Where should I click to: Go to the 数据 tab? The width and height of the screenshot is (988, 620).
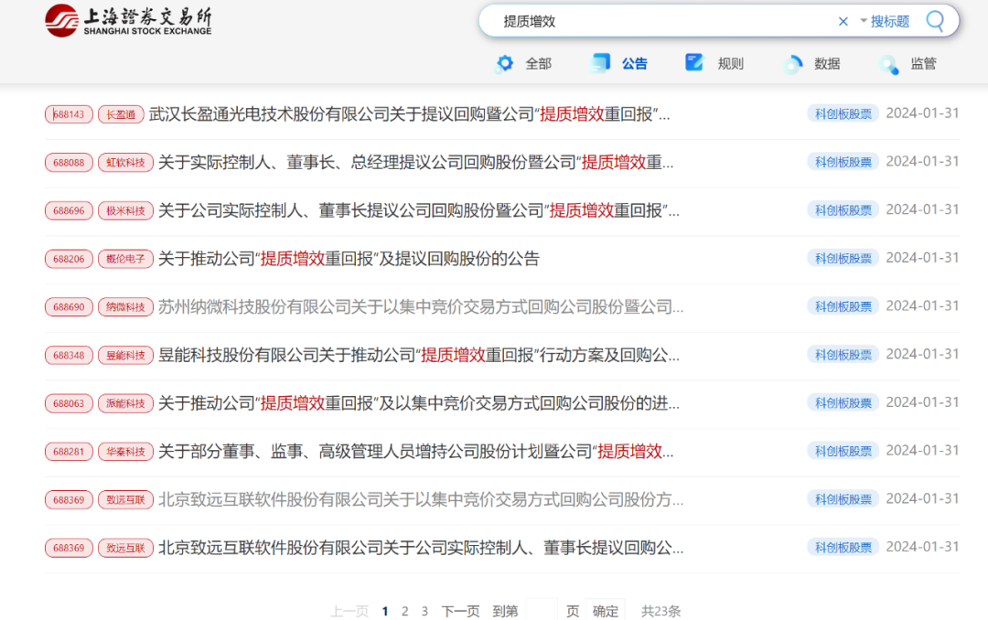(812, 64)
